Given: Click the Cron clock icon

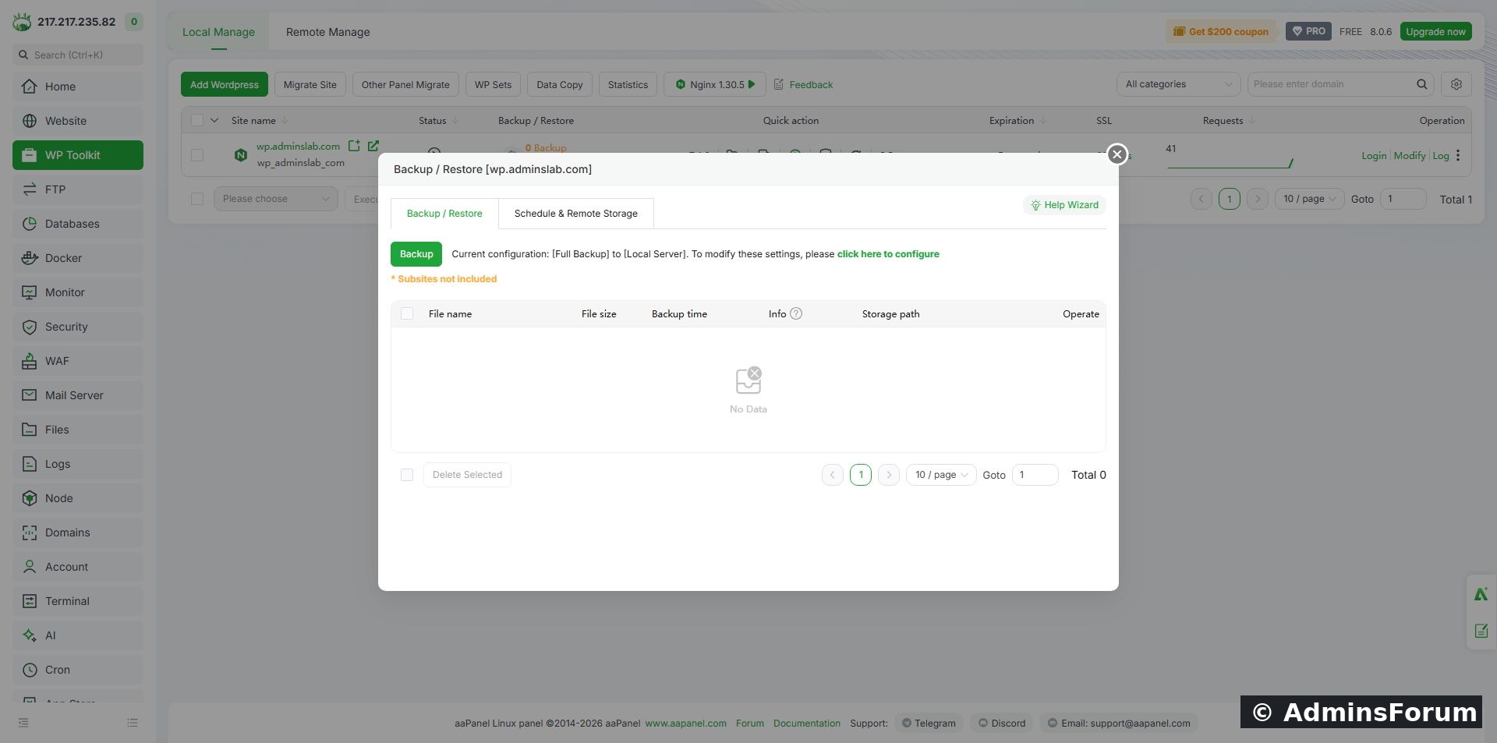Looking at the screenshot, I should (x=30, y=670).
